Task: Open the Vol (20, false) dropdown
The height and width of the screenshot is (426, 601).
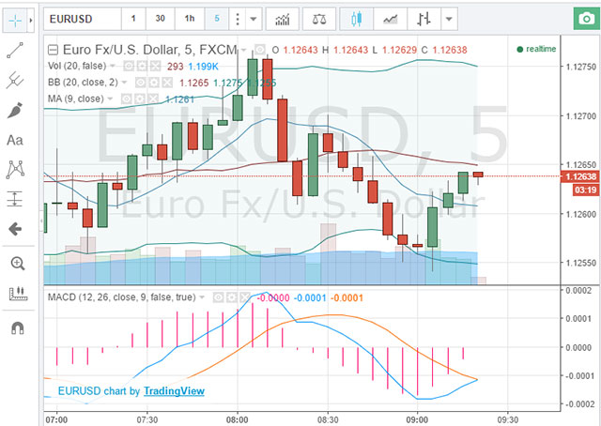Action: [113, 66]
